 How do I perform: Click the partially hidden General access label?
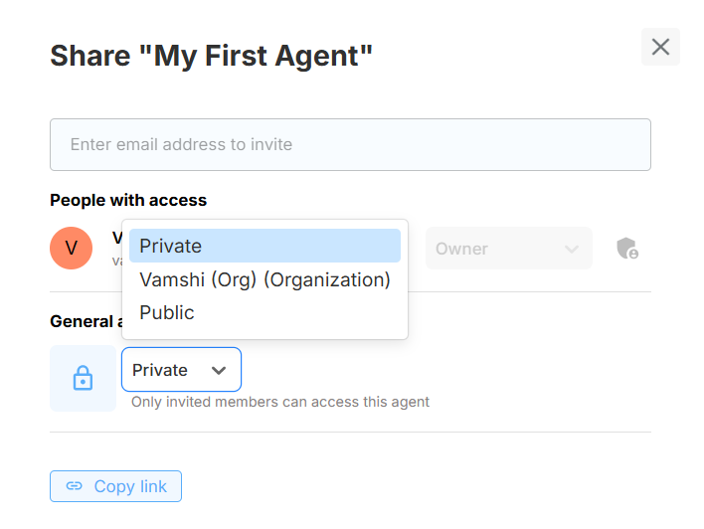tap(84, 321)
